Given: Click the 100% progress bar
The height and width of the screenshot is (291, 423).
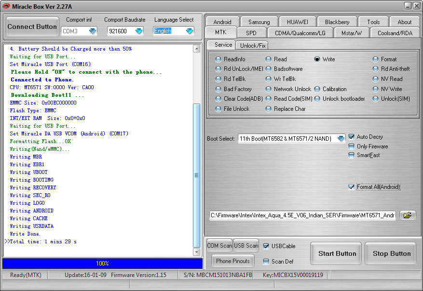Looking at the screenshot, I should 102,264.
